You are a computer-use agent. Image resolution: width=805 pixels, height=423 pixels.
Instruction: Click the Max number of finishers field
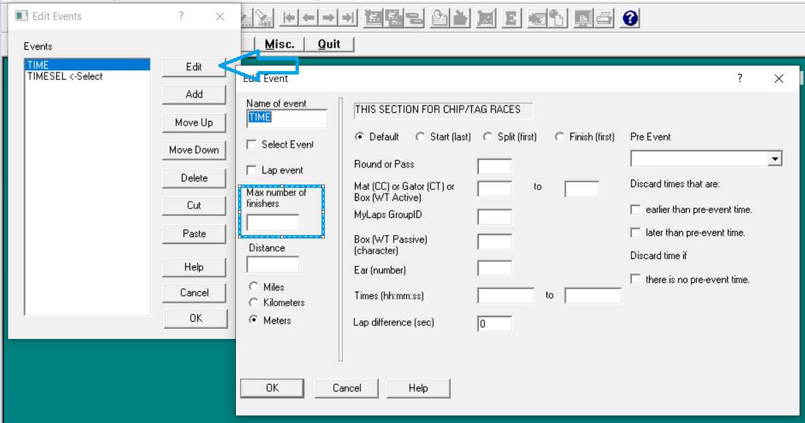click(273, 223)
